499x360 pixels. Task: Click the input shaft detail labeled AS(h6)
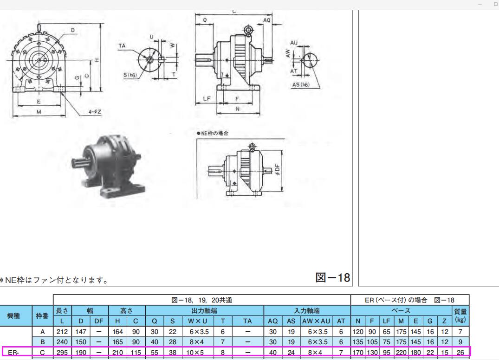305,60
